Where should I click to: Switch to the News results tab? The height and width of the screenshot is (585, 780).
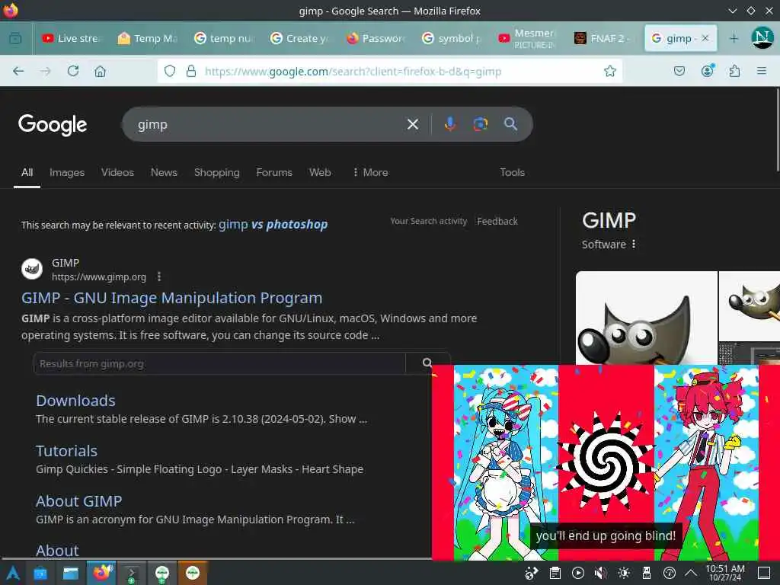[164, 172]
